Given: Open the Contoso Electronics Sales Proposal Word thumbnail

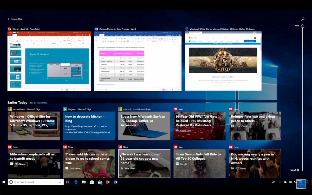Looking at the screenshot, I should coord(138,61).
